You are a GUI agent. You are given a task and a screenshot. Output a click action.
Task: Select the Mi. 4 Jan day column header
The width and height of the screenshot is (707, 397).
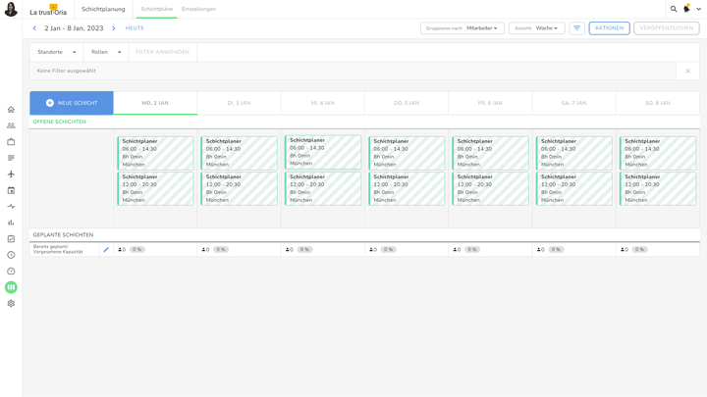pyautogui.click(x=322, y=103)
